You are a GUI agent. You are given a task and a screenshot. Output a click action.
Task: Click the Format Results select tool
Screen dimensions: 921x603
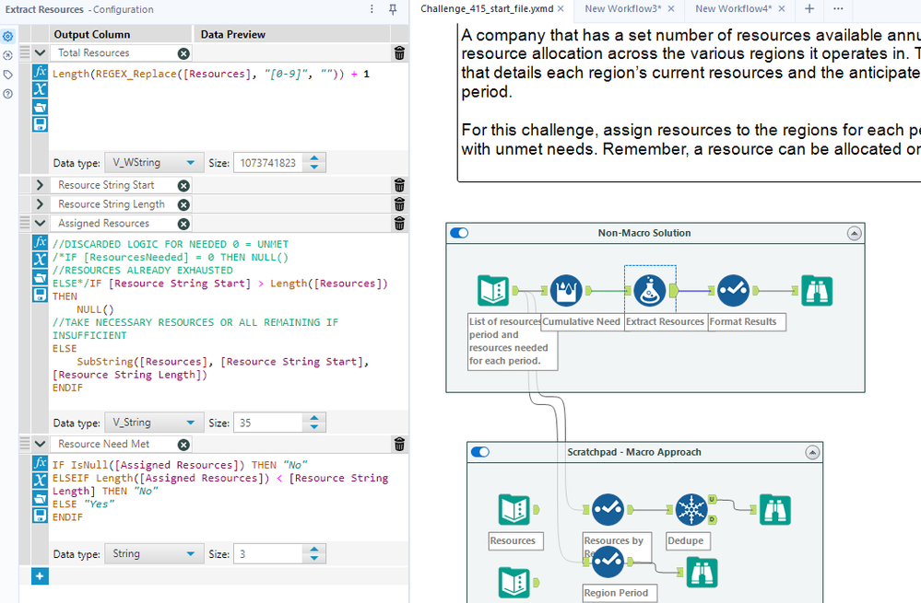[x=733, y=291]
